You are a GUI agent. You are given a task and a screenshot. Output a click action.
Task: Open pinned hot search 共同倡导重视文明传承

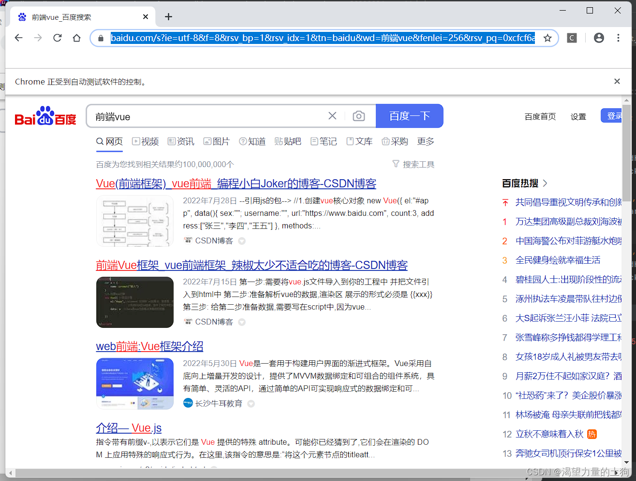(569, 202)
